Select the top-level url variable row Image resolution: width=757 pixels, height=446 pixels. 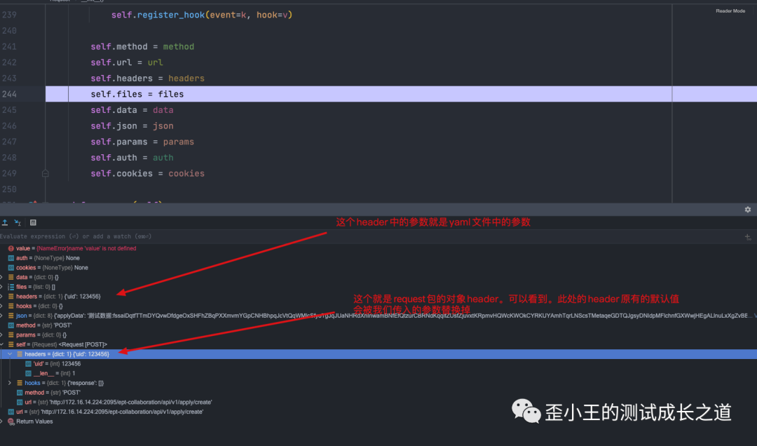378,412
